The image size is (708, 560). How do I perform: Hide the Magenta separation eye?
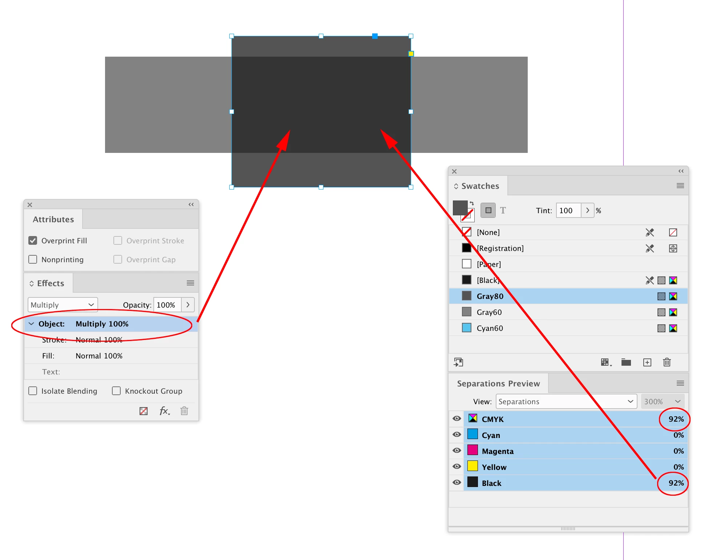point(457,451)
